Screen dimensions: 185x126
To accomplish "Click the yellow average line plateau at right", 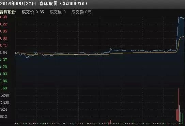I will (x=182, y=37).
